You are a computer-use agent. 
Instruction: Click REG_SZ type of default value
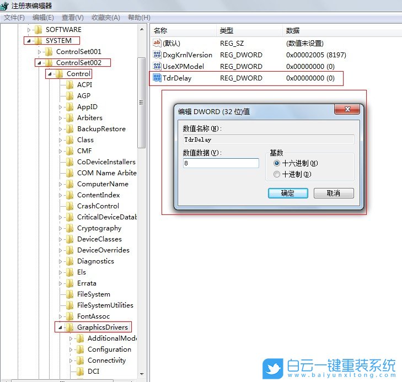tap(232, 44)
